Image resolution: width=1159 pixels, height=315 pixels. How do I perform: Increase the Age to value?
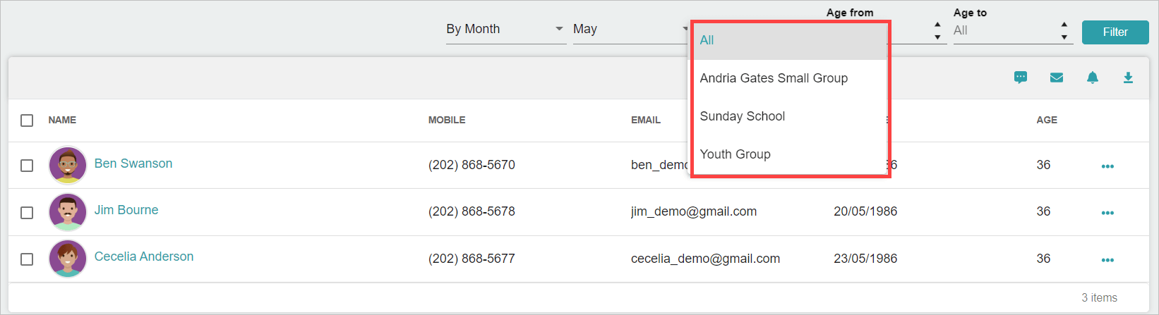coord(1064,24)
